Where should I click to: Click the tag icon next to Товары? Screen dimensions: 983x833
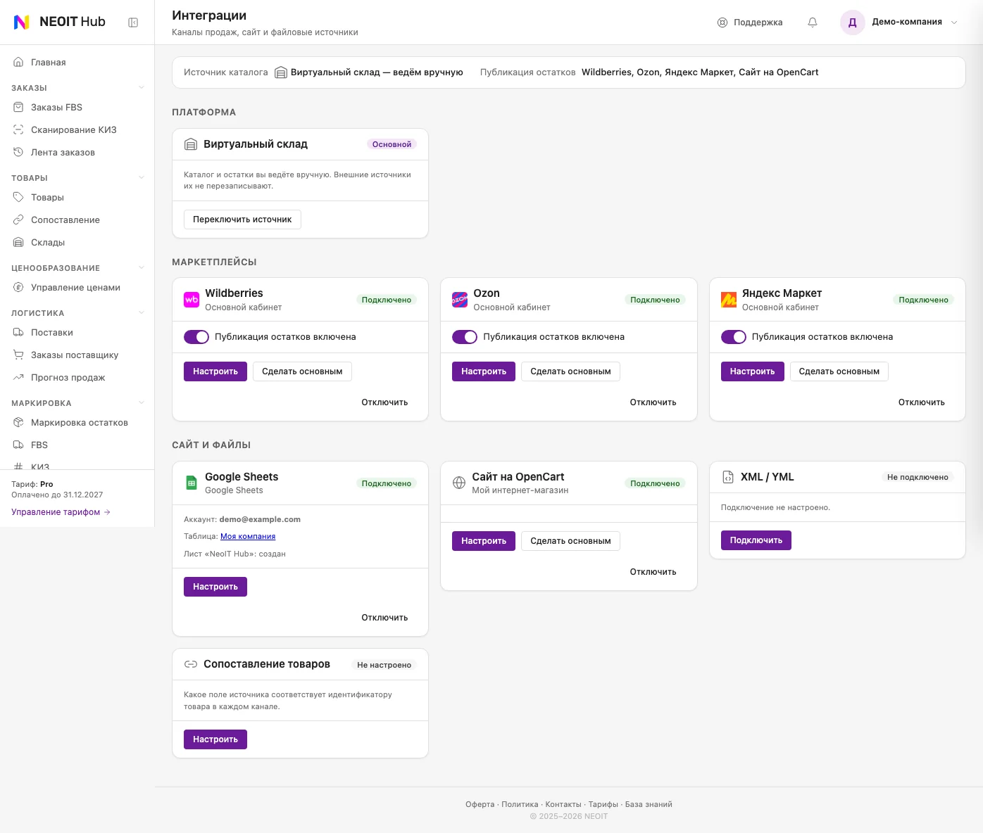click(x=18, y=197)
